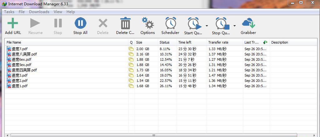
Task: Click the Delete Completed trash can icon
Action: [x=125, y=23]
